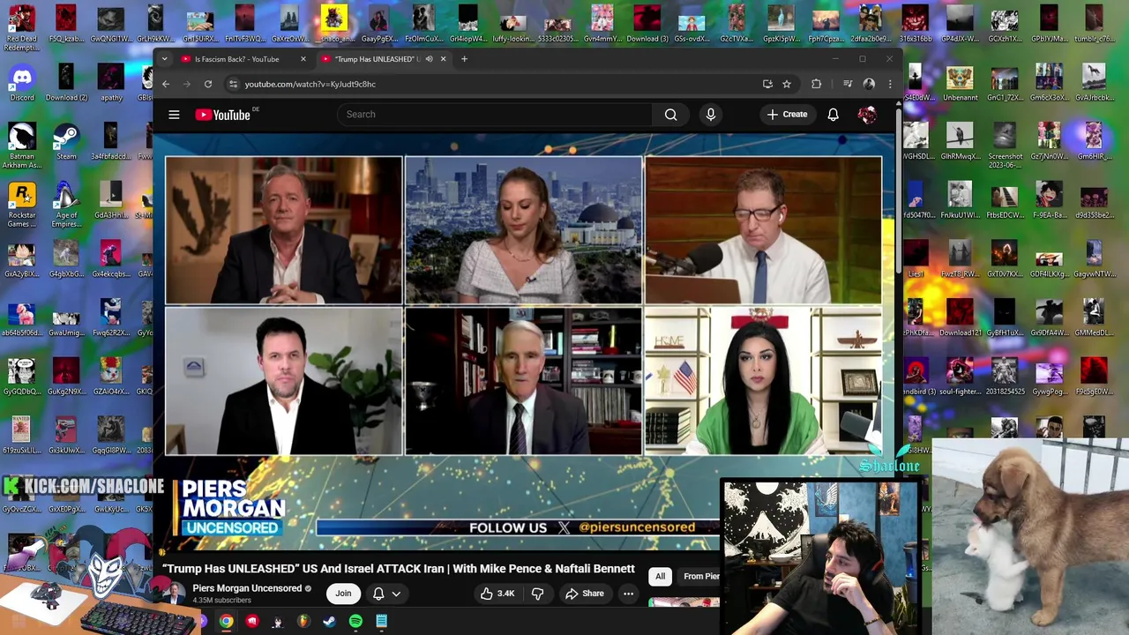Open more actions ellipsis under video
The height and width of the screenshot is (635, 1129).
pos(628,594)
